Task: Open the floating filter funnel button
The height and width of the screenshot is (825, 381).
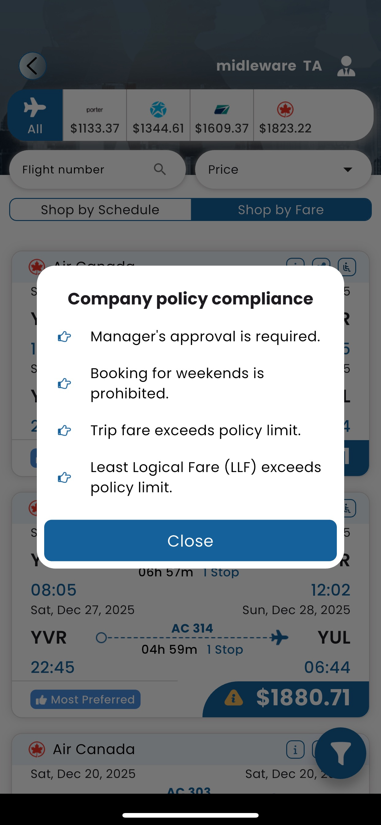Action: point(340,753)
